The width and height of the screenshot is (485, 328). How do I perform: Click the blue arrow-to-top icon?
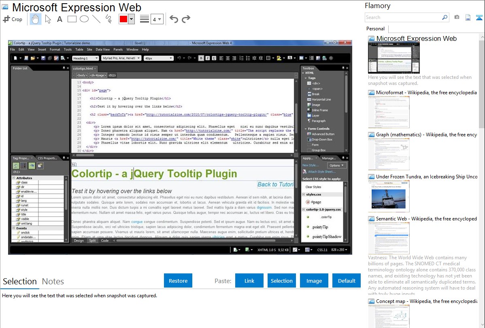click(x=479, y=17)
